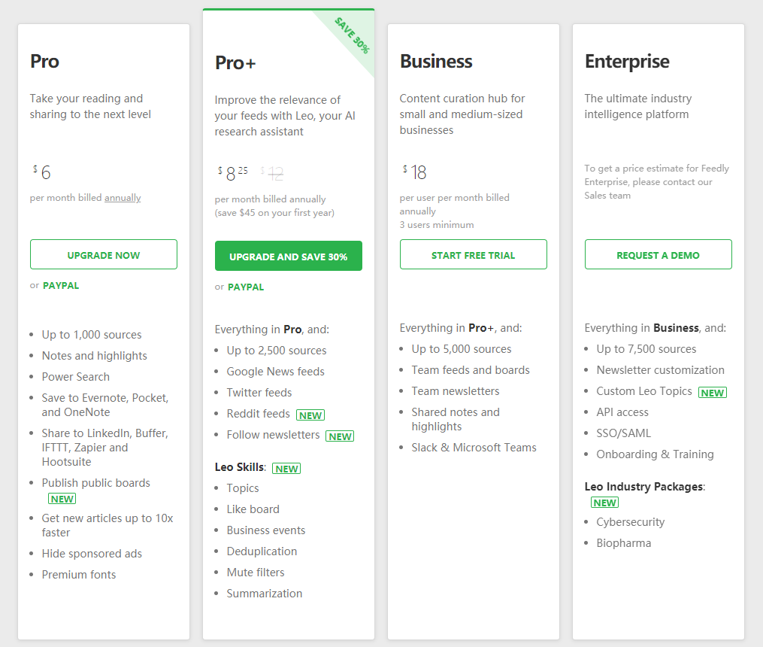The image size is (763, 647).
Task: Click the Cybersecurity package item
Action: 630,522
